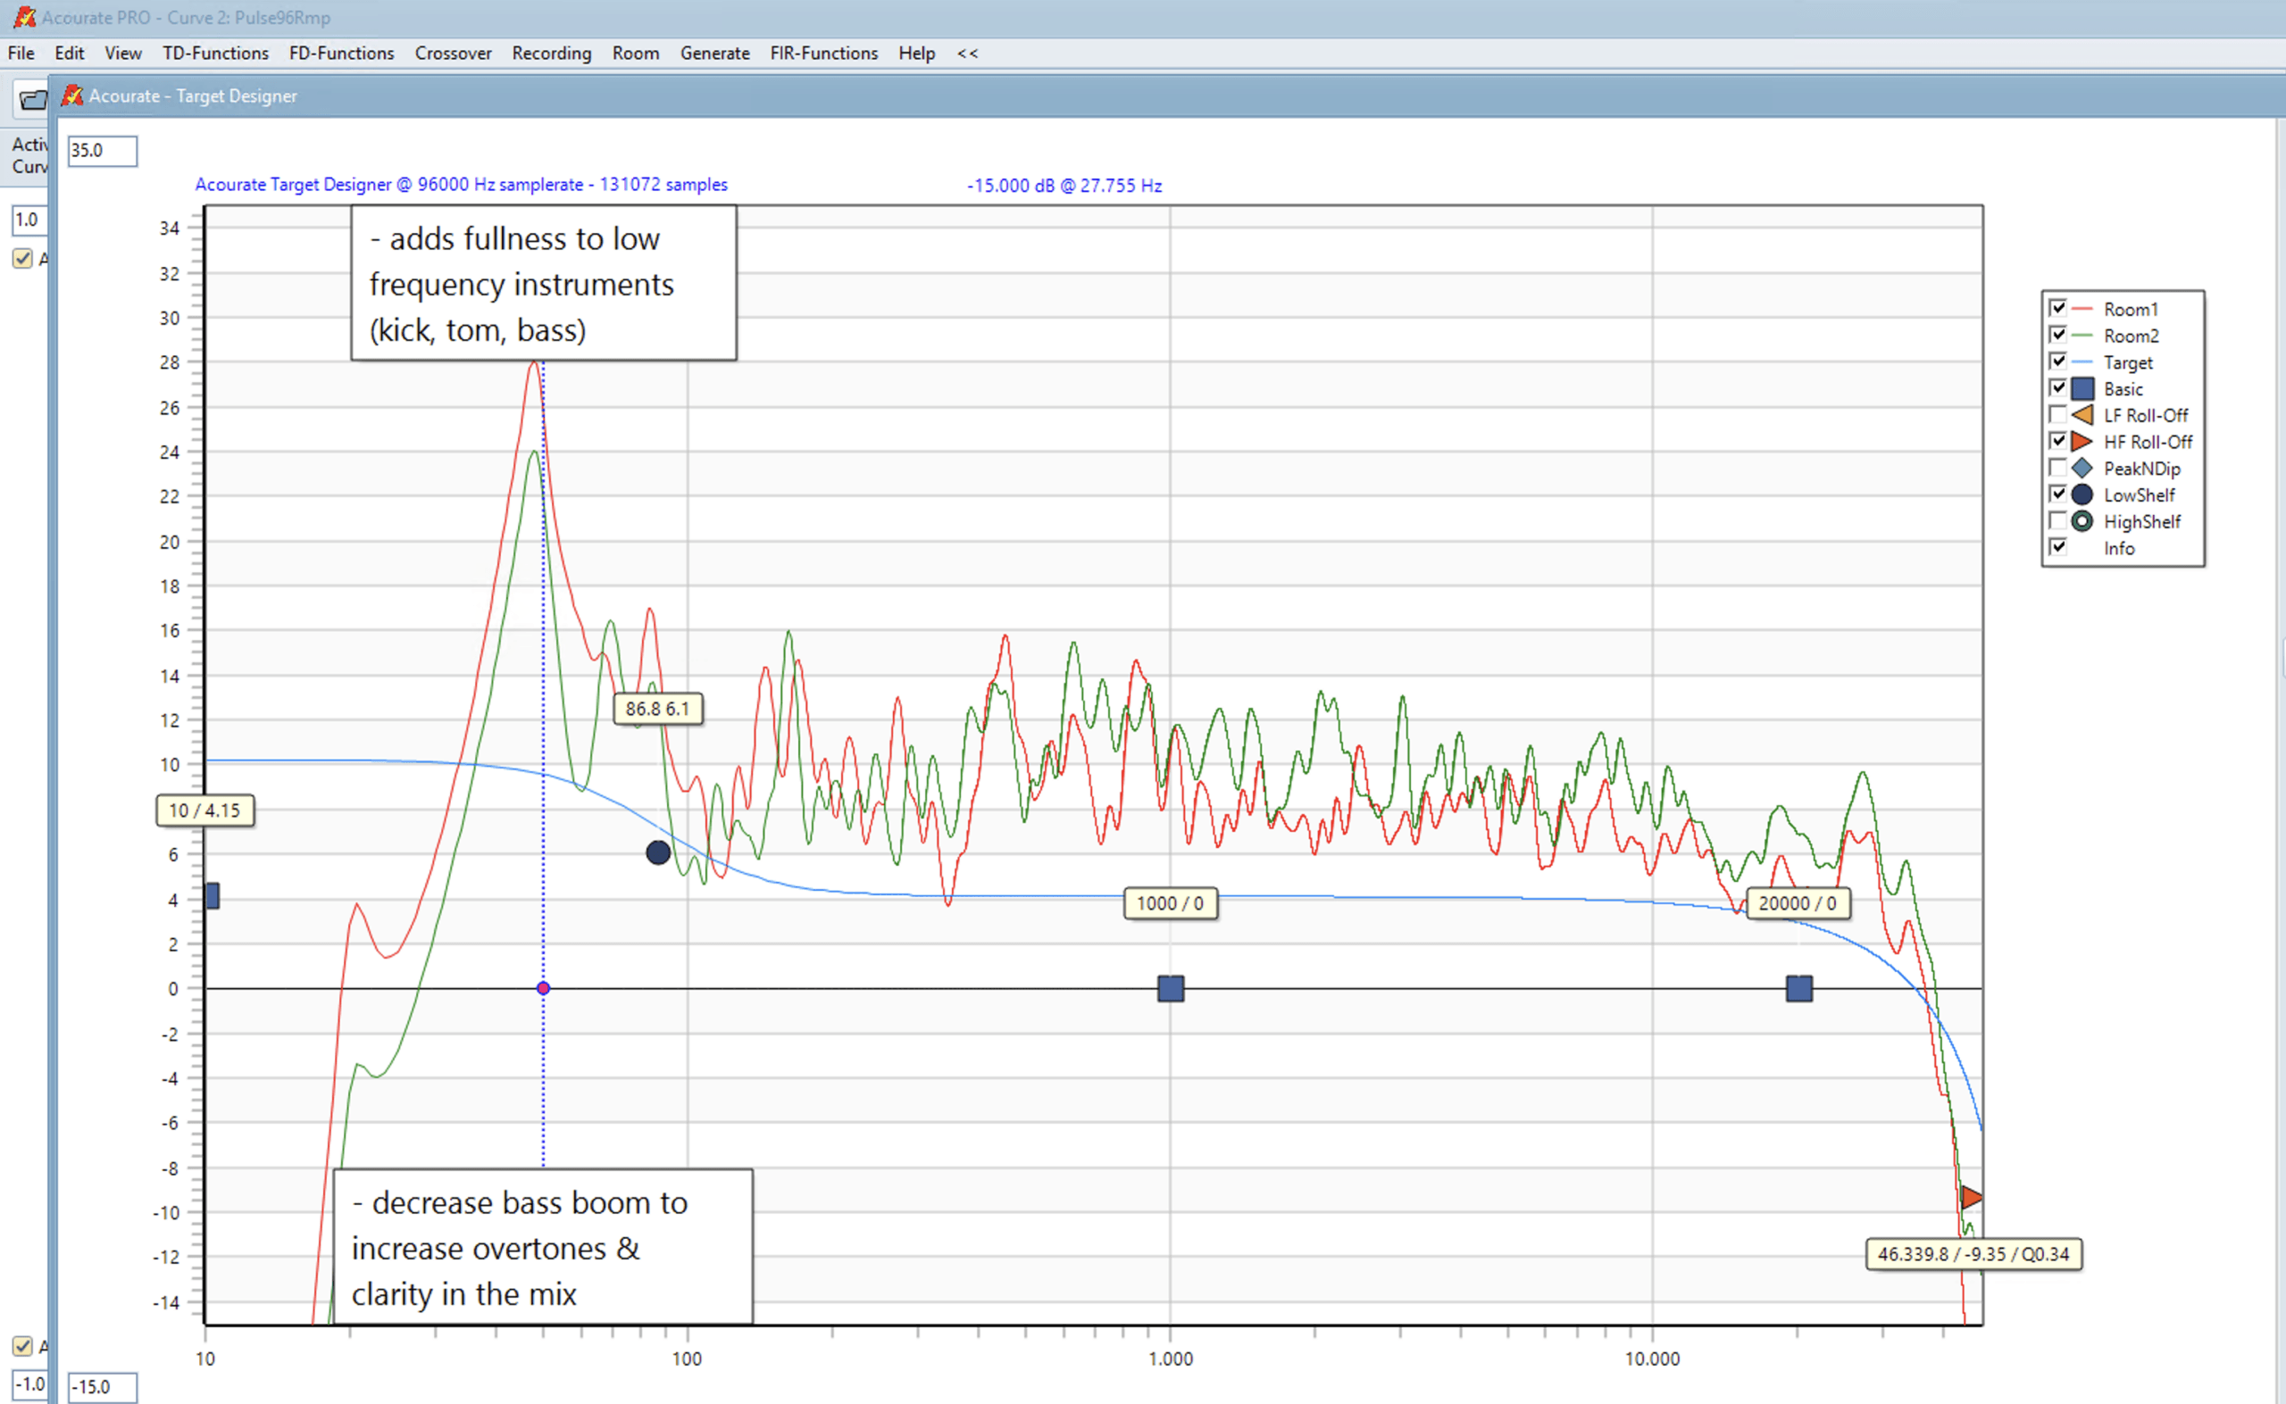This screenshot has height=1404, width=2286.
Task: Click the Acourate Target Designer window icon
Action: click(x=72, y=96)
